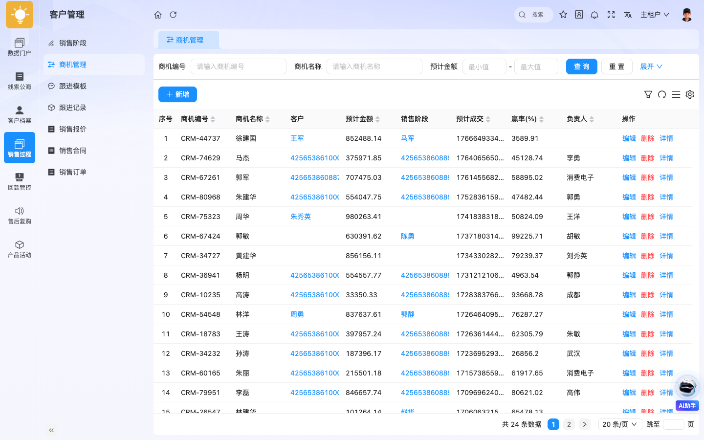Image resolution: width=704 pixels, height=440 pixels.
Task: Open 数据门户 in the left rail
Action: [x=20, y=47]
